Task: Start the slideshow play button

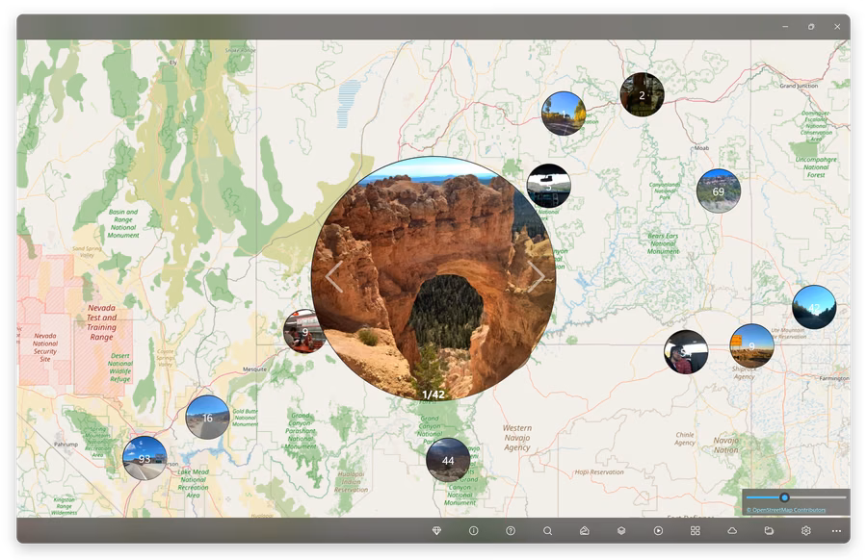Action: (658, 531)
